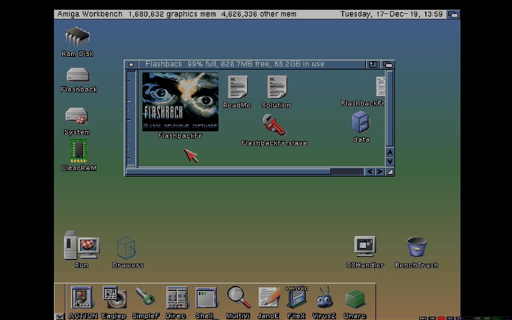Click the vertical scrollbar of the Flashback window
The image size is (512, 320).
(x=390, y=108)
